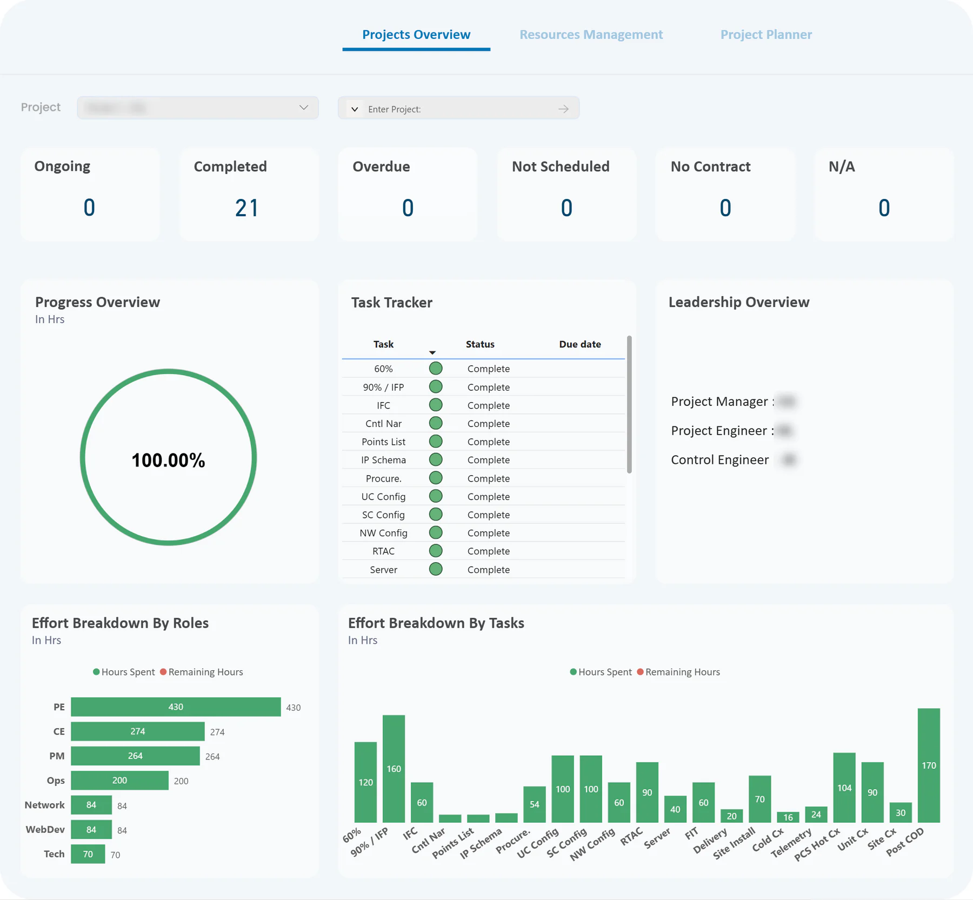Toggle Remaining Hours legend in Tasks chart

(x=678, y=672)
